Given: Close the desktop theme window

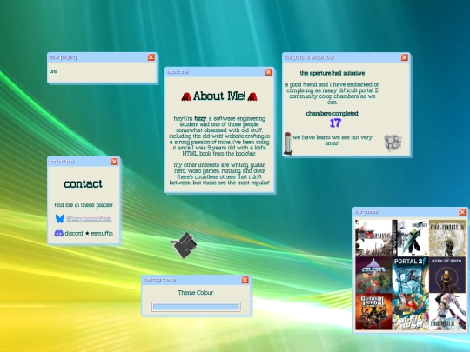Looking at the screenshot, I should (x=245, y=280).
